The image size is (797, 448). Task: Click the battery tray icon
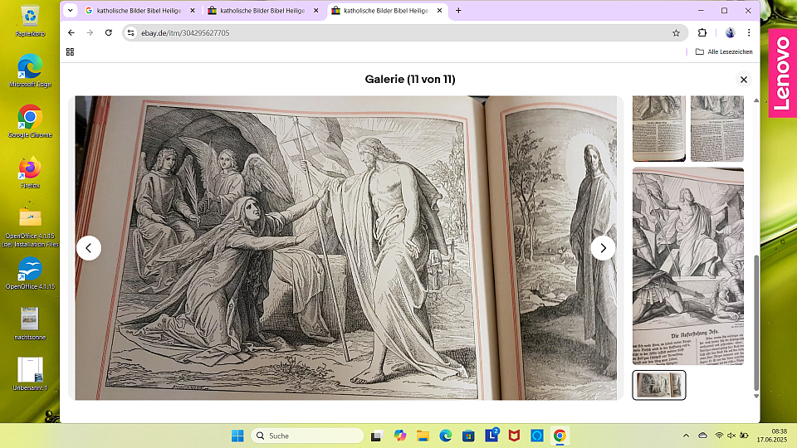click(744, 436)
